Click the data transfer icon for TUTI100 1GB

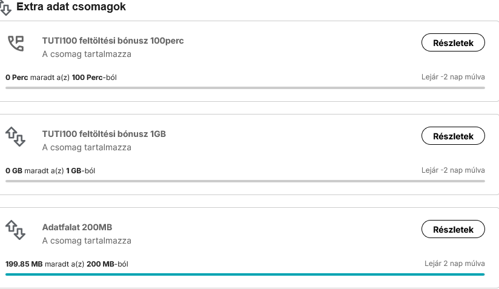(x=15, y=136)
